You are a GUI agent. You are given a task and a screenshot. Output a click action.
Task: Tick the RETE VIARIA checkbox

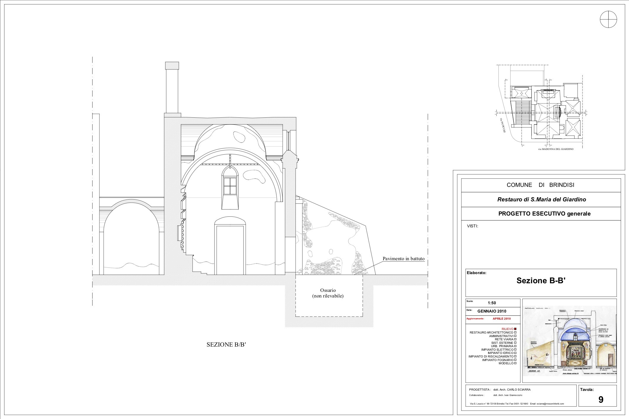pos(515,339)
